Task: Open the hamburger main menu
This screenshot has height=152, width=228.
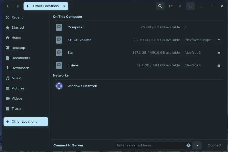Action: tap(191, 6)
